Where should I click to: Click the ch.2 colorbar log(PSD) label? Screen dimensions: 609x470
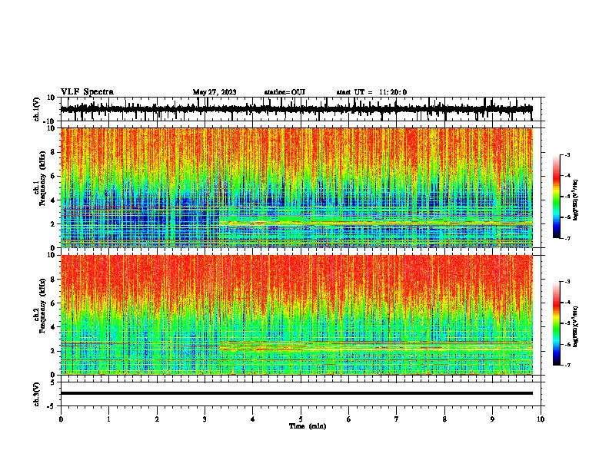576,326
